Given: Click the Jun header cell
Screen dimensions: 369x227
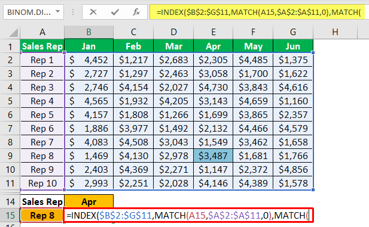Looking at the screenshot, I should click(x=293, y=46).
